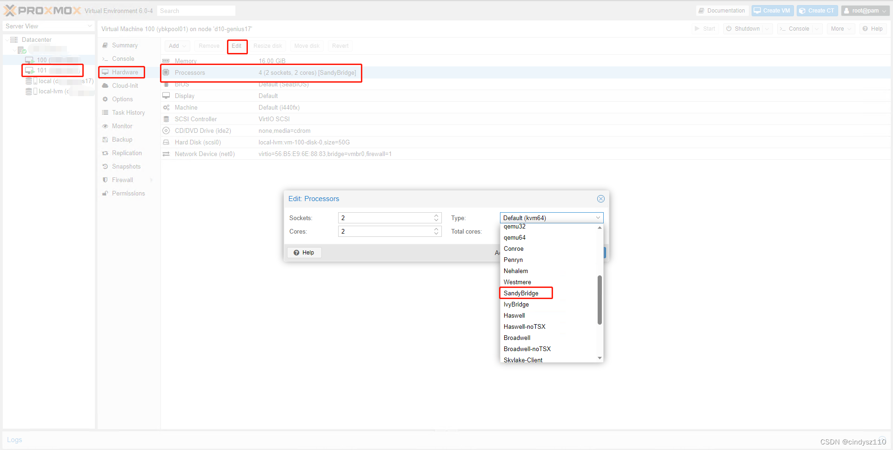Click the SCSI Controller database icon

(166, 119)
